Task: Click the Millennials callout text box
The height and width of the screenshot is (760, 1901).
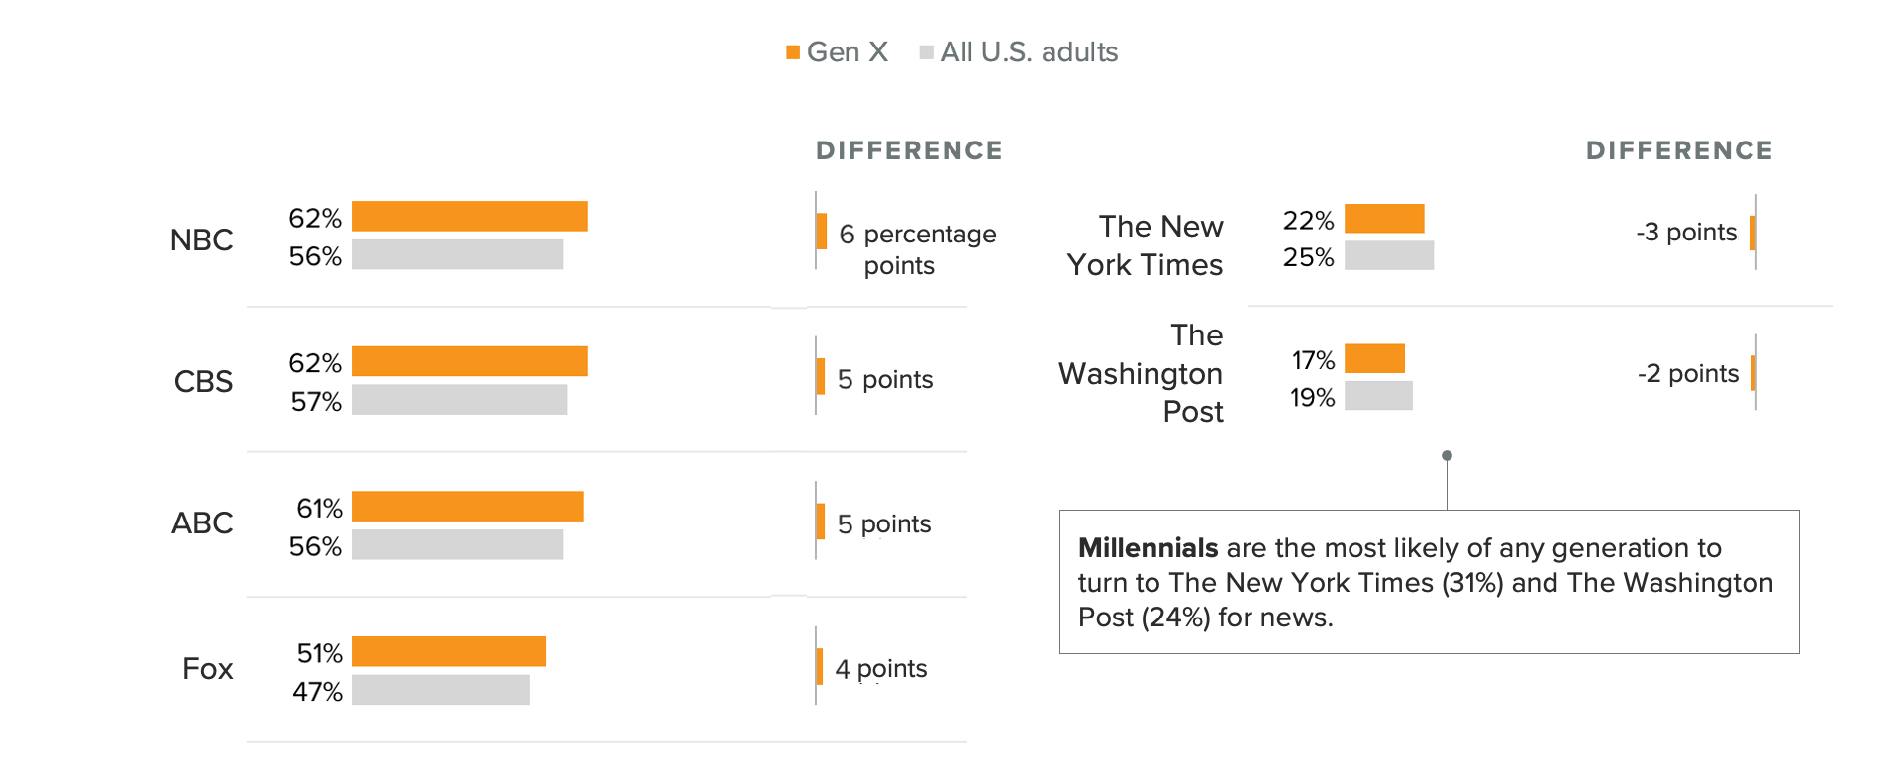Action: pyautogui.click(x=1430, y=582)
